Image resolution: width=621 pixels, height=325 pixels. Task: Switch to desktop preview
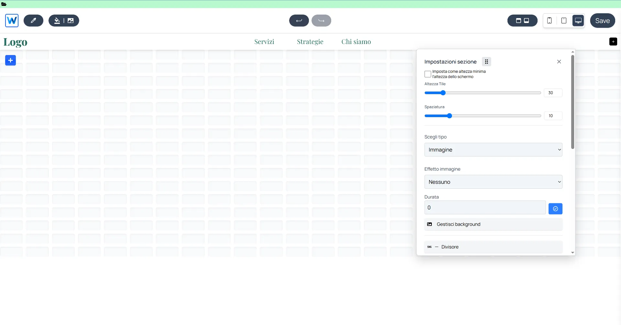[x=578, y=21]
